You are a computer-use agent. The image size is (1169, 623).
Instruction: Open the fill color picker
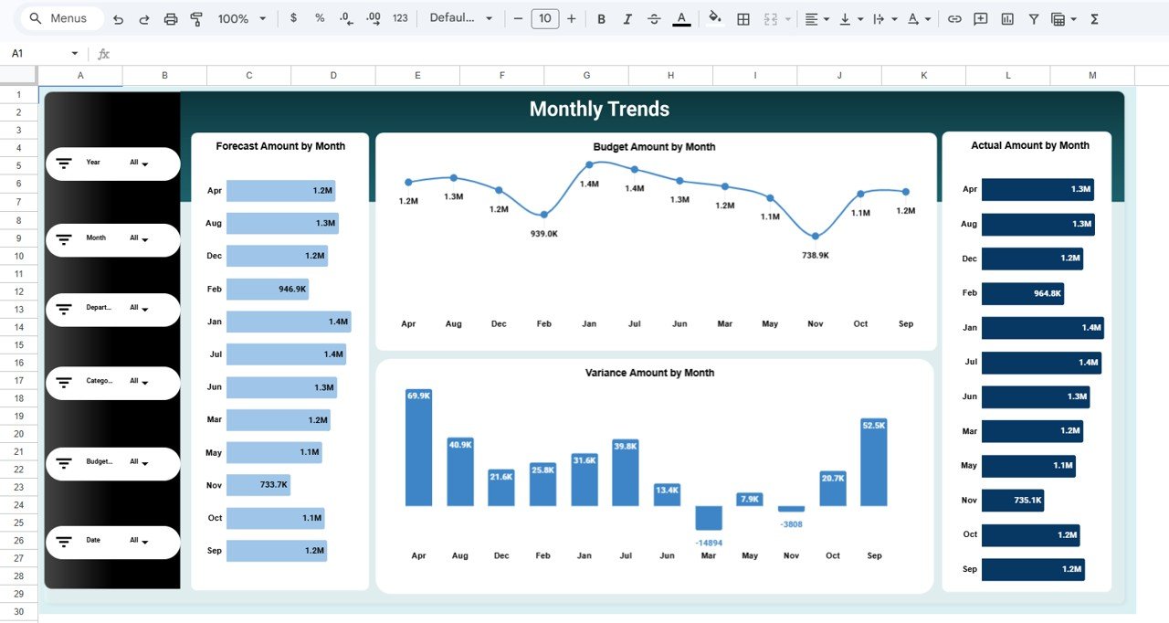coord(714,19)
